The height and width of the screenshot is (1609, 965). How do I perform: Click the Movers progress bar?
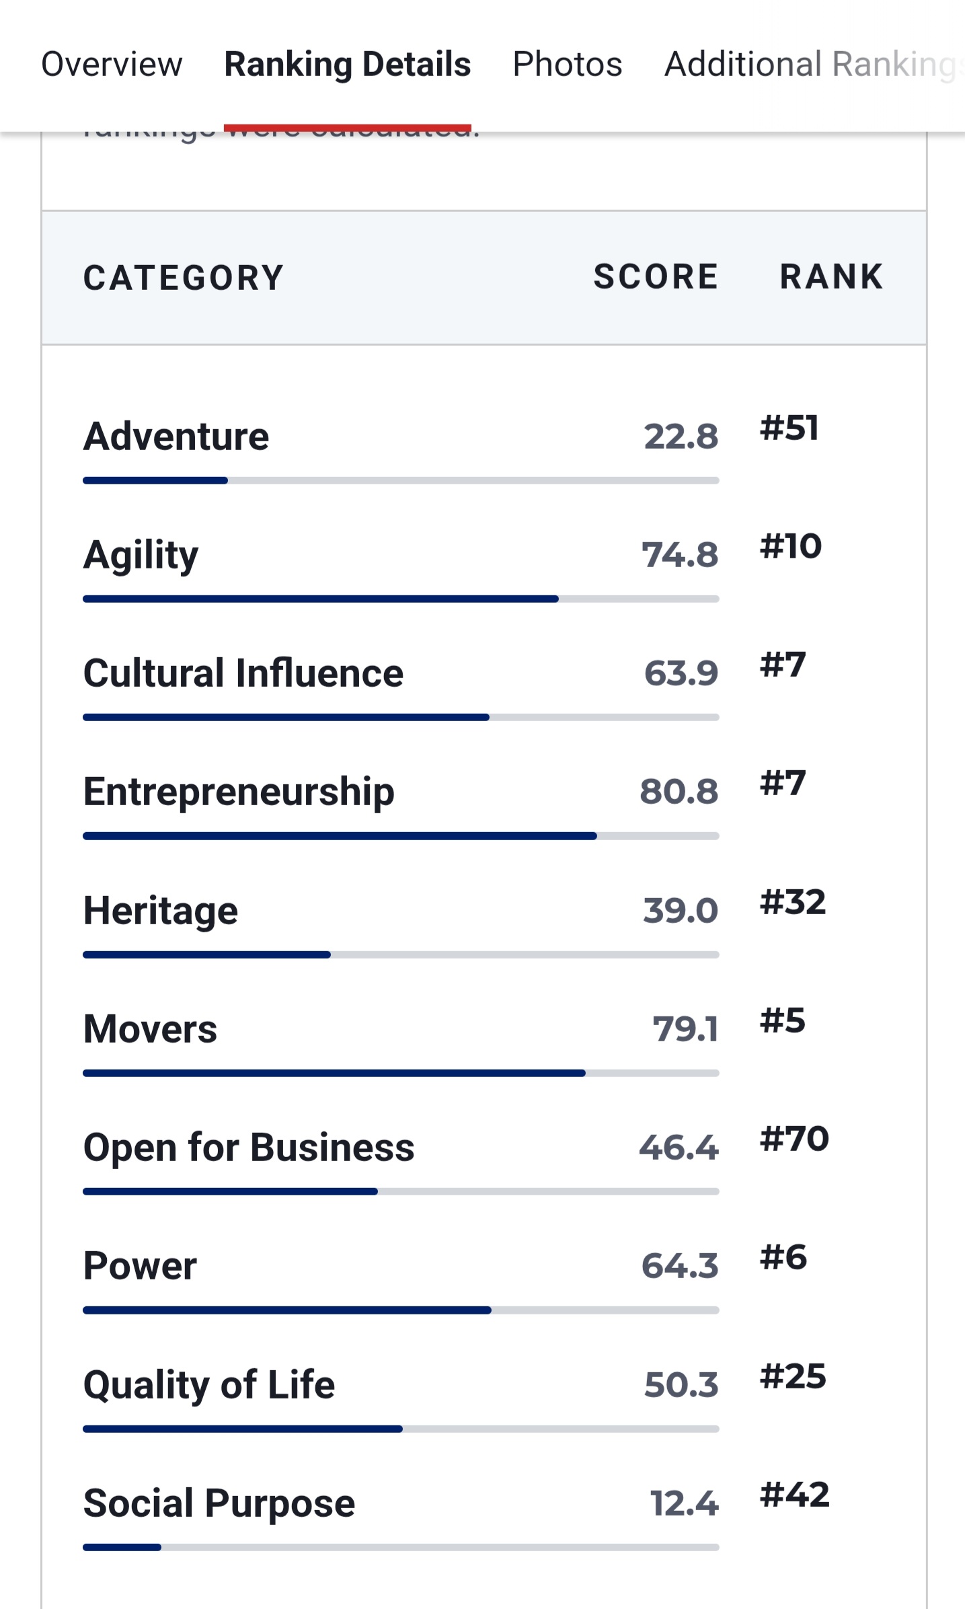(x=401, y=1073)
